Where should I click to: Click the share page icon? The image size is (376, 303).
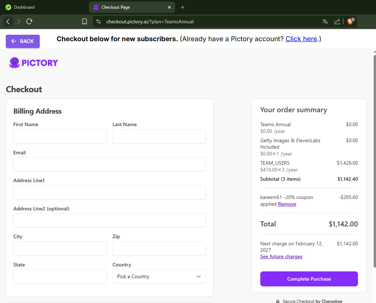pos(337,22)
